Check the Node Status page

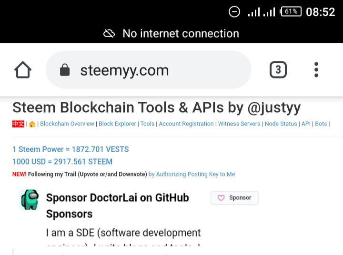tap(281, 124)
